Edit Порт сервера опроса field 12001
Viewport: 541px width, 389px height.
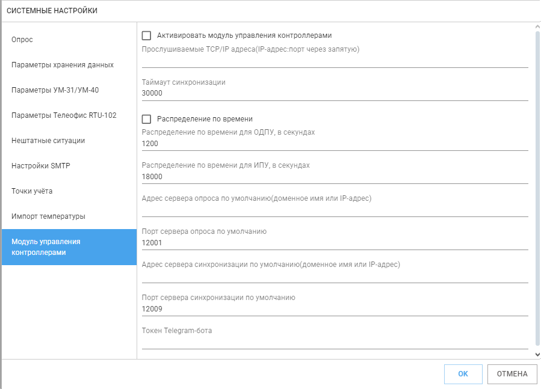(335, 243)
